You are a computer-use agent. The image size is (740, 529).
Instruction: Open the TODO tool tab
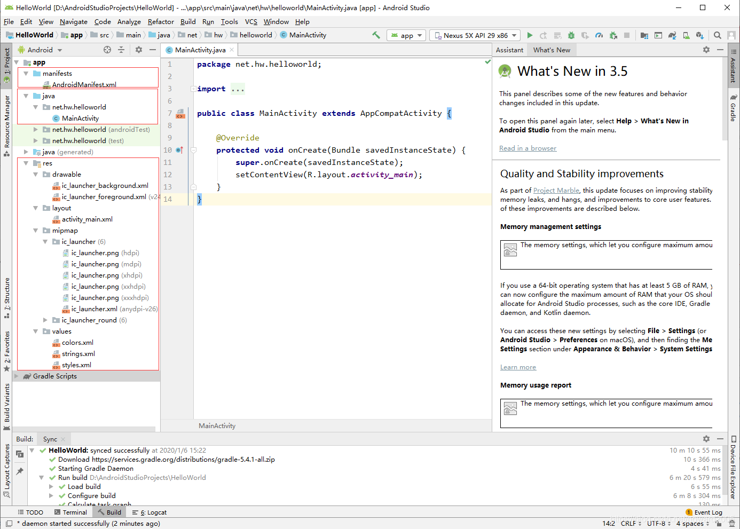tap(30, 512)
